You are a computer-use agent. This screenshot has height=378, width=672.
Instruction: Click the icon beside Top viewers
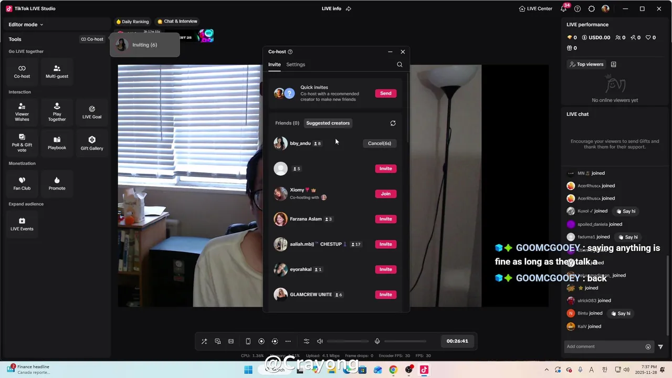(x=613, y=64)
